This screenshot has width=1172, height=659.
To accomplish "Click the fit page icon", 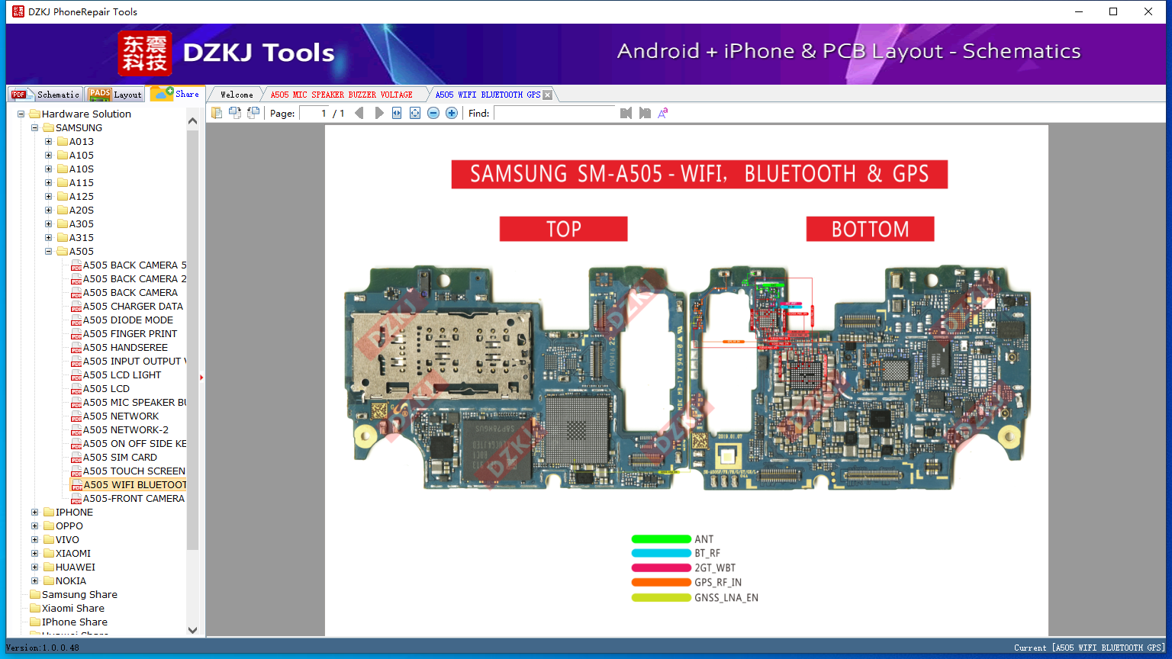I will tap(415, 113).
